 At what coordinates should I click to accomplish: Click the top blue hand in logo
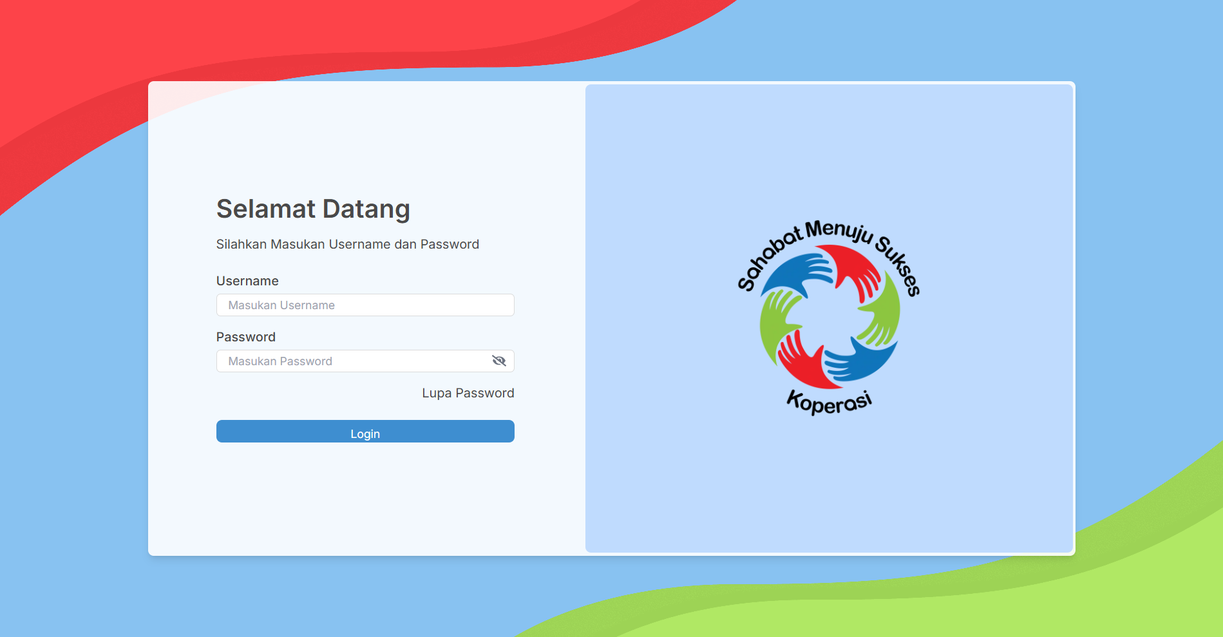pos(795,271)
